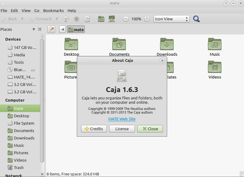Go up to parent folder arrow
Image resolution: width=244 pixels, height=177 pixels.
66,19
